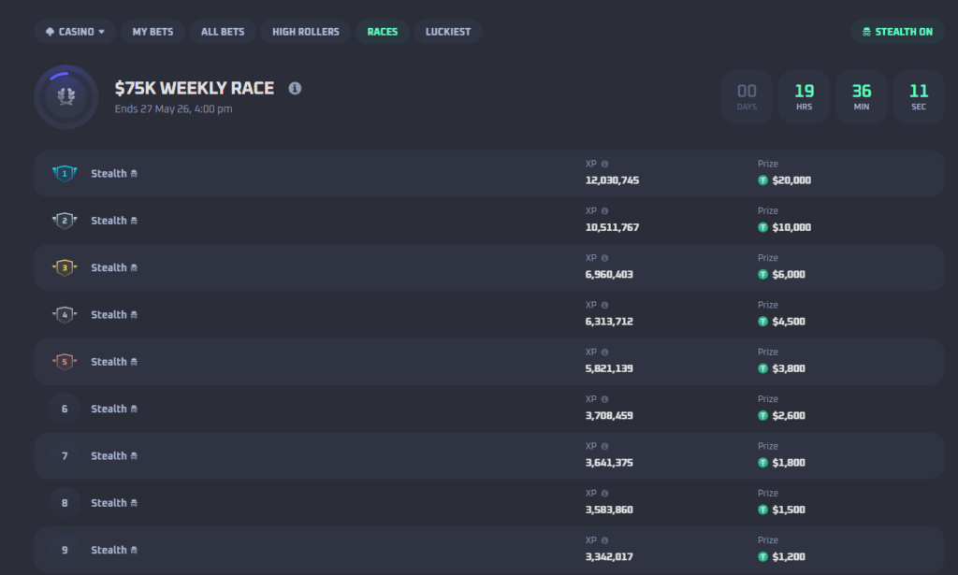Click the Stealth player name in rank 8 row
958x575 pixels.
click(109, 503)
